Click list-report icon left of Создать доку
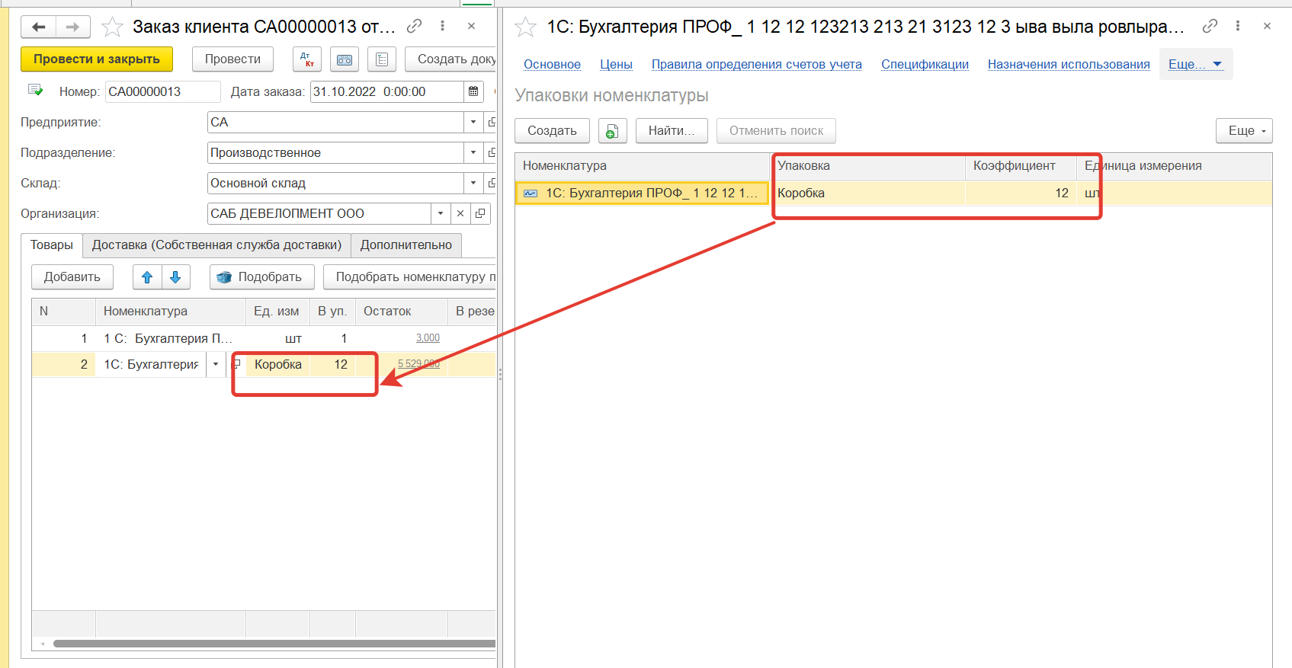Viewport: 1292px width, 668px height. click(x=382, y=59)
